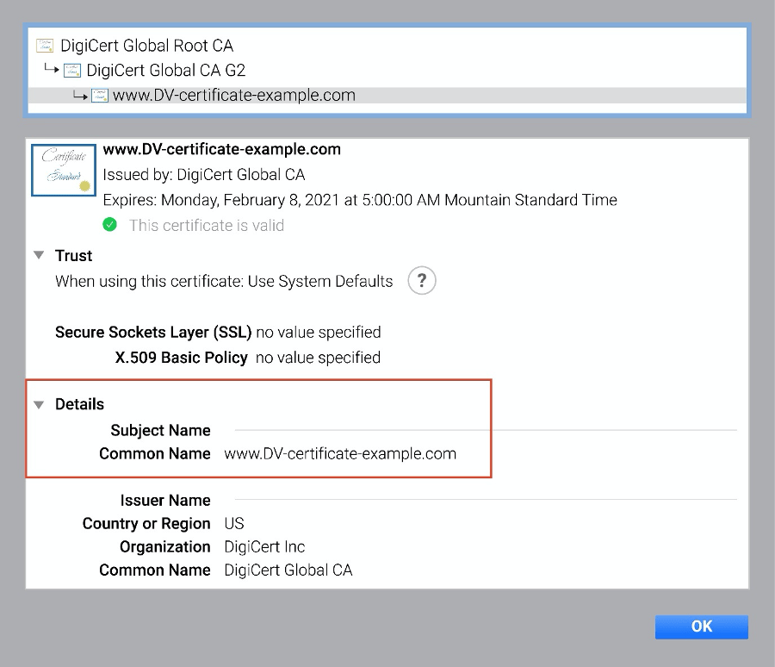The width and height of the screenshot is (775, 667).
Task: Open help with the question mark button
Action: coord(421,281)
